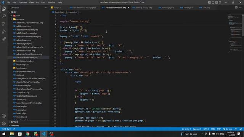Click Visual Studio Code taskbar icon
Image resolution: width=244 pixels, height=137 pixels.
click(x=43, y=134)
